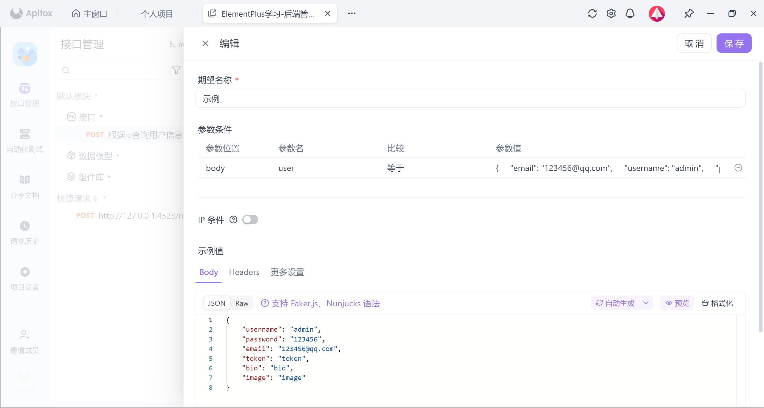
Task: Click the 保存 save button
Action: (734, 44)
